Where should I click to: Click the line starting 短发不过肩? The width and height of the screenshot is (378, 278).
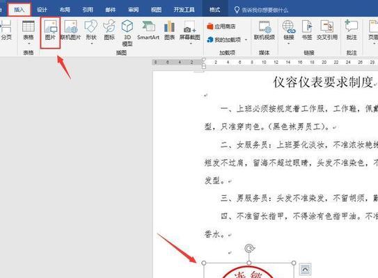pyautogui.click(x=291, y=163)
